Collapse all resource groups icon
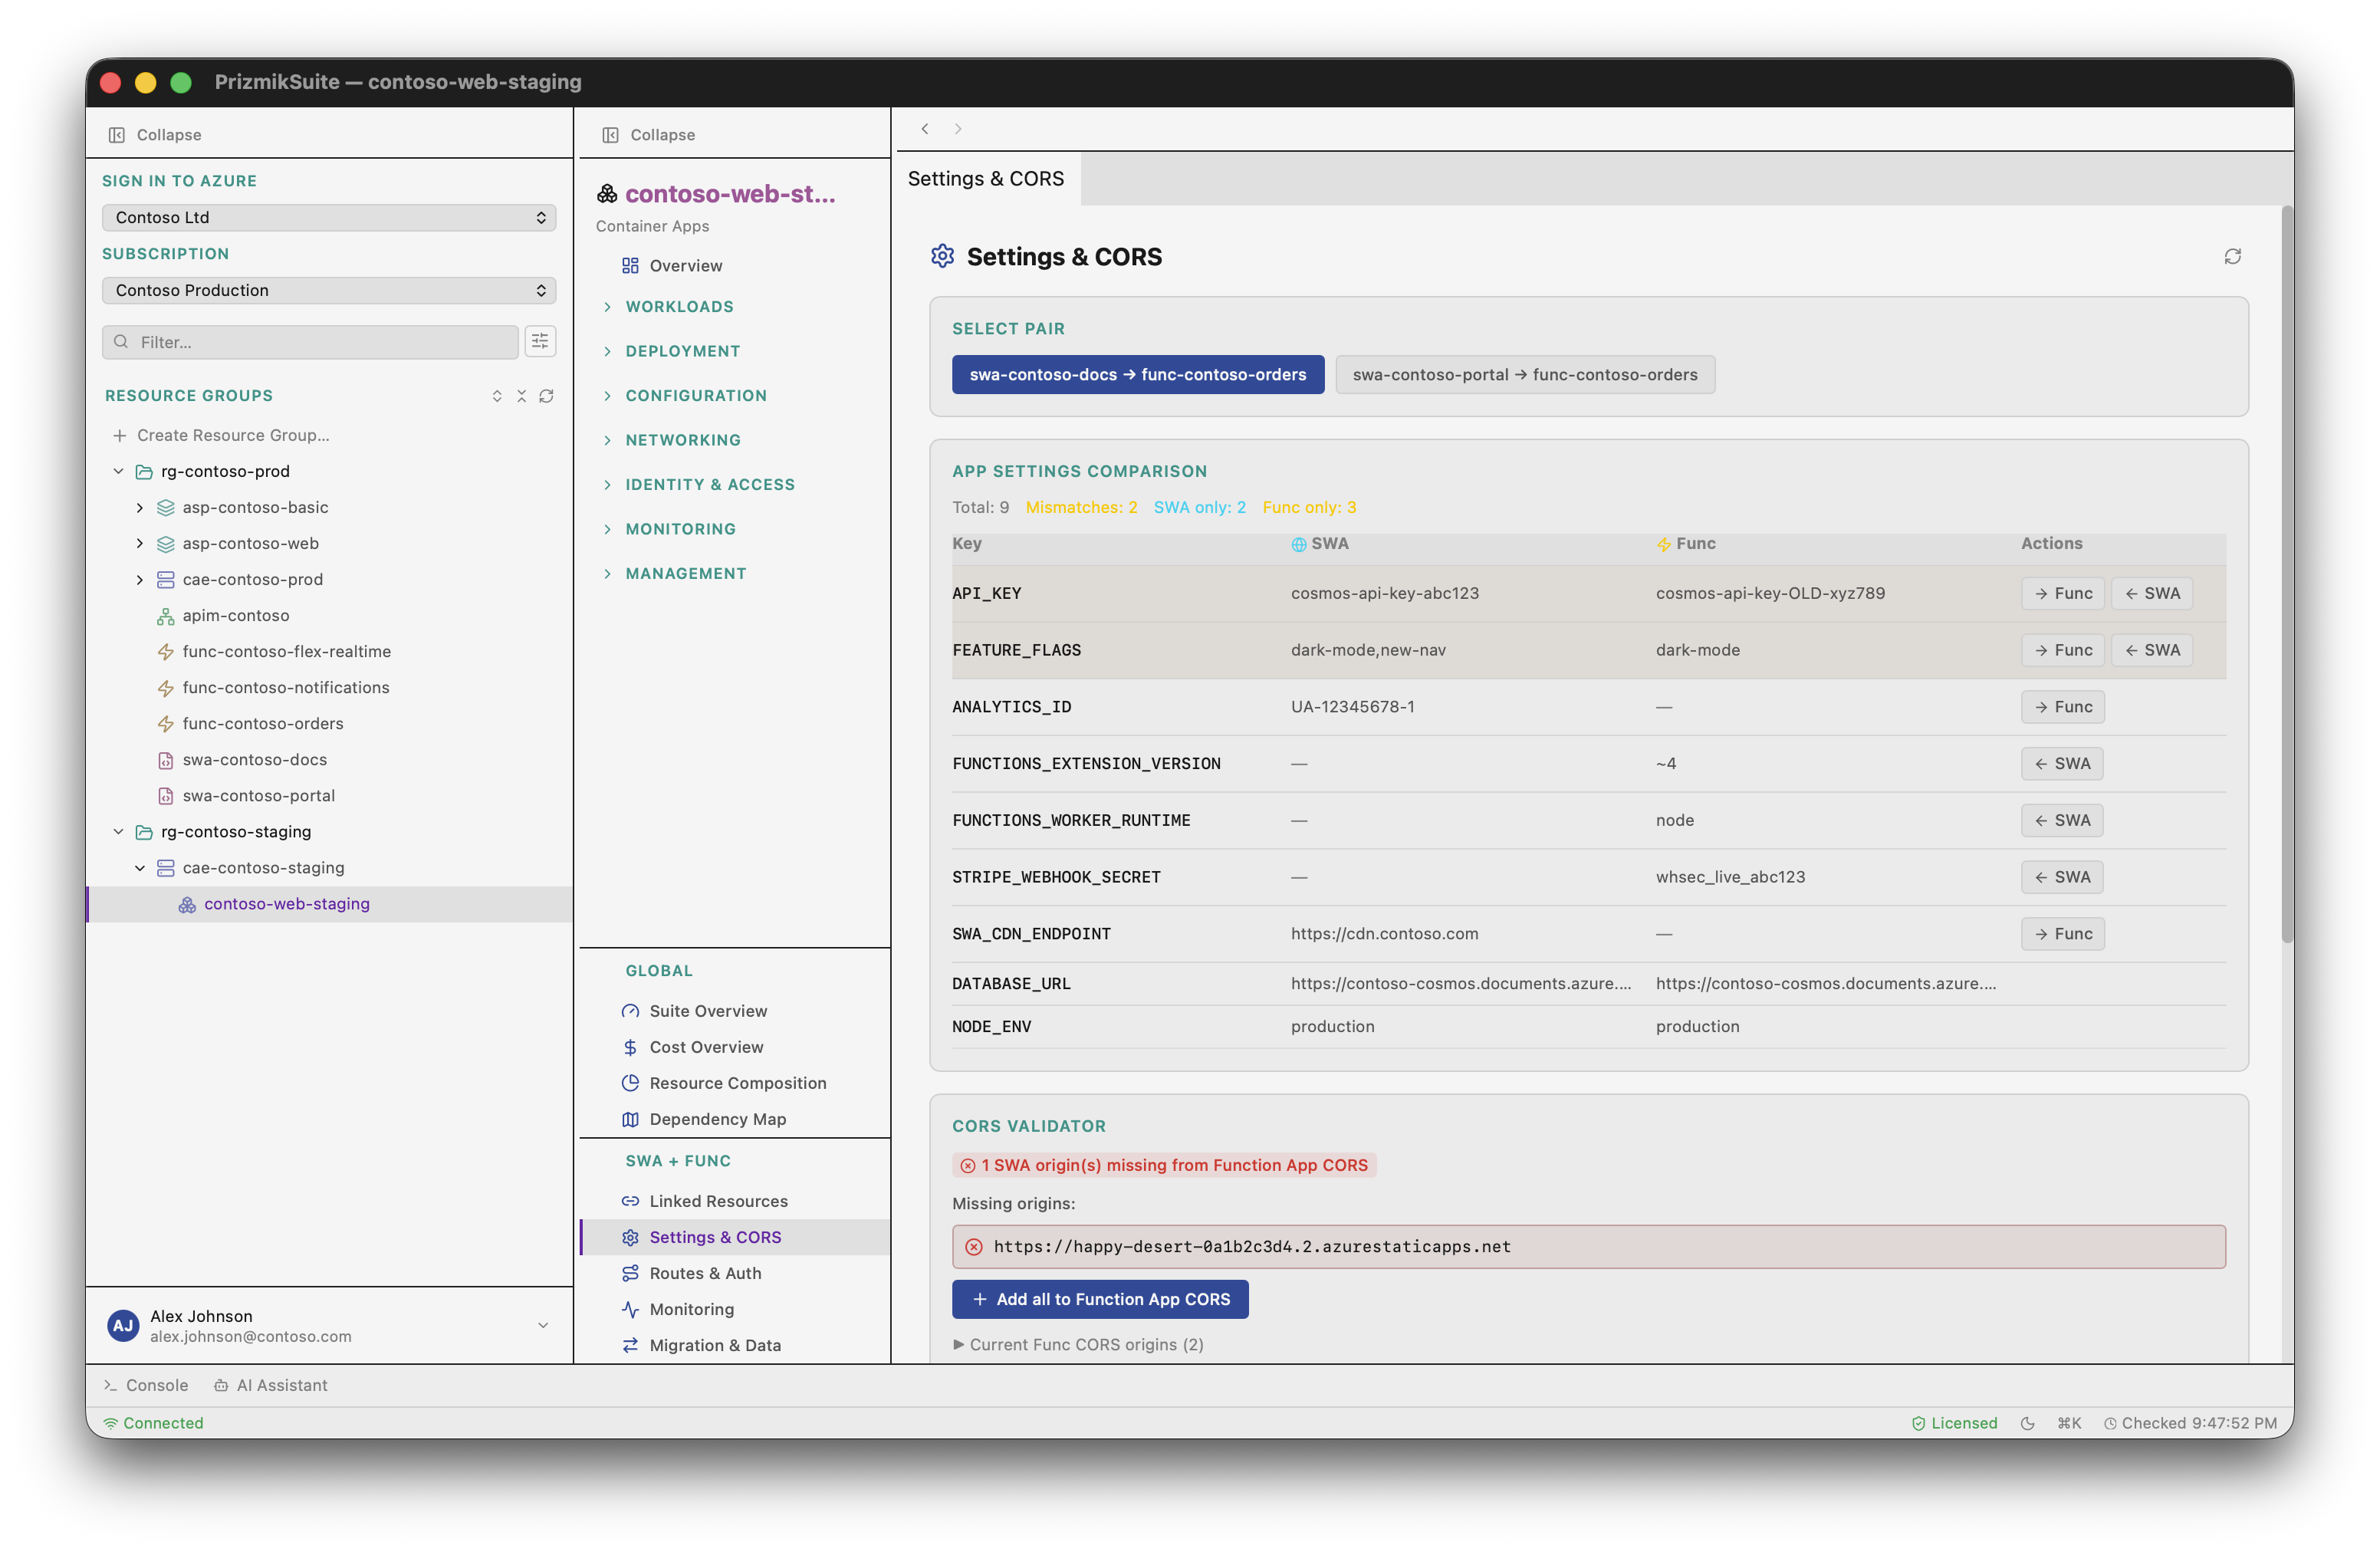Viewport: 2380px width, 1552px height. coord(521,396)
